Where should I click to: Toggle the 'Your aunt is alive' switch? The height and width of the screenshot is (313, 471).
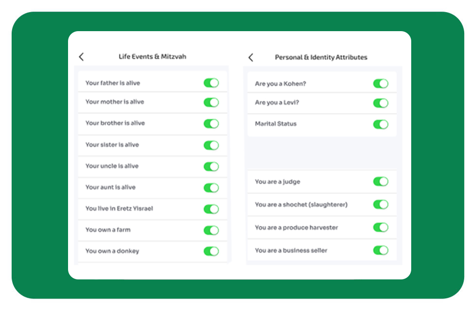tap(211, 187)
